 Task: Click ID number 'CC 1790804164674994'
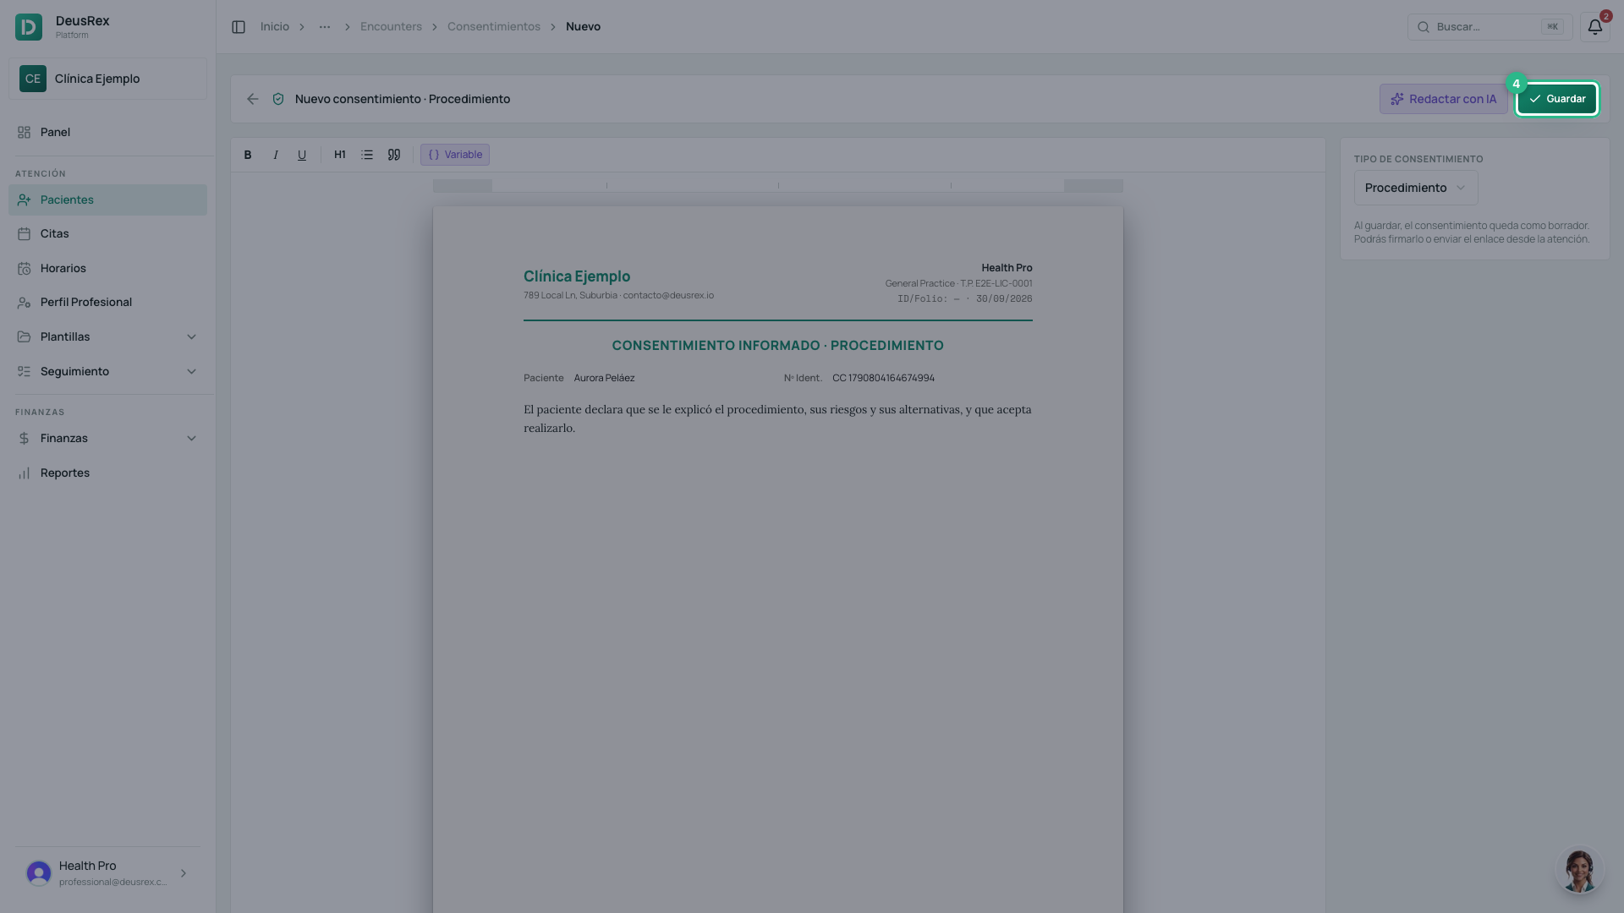click(x=883, y=378)
